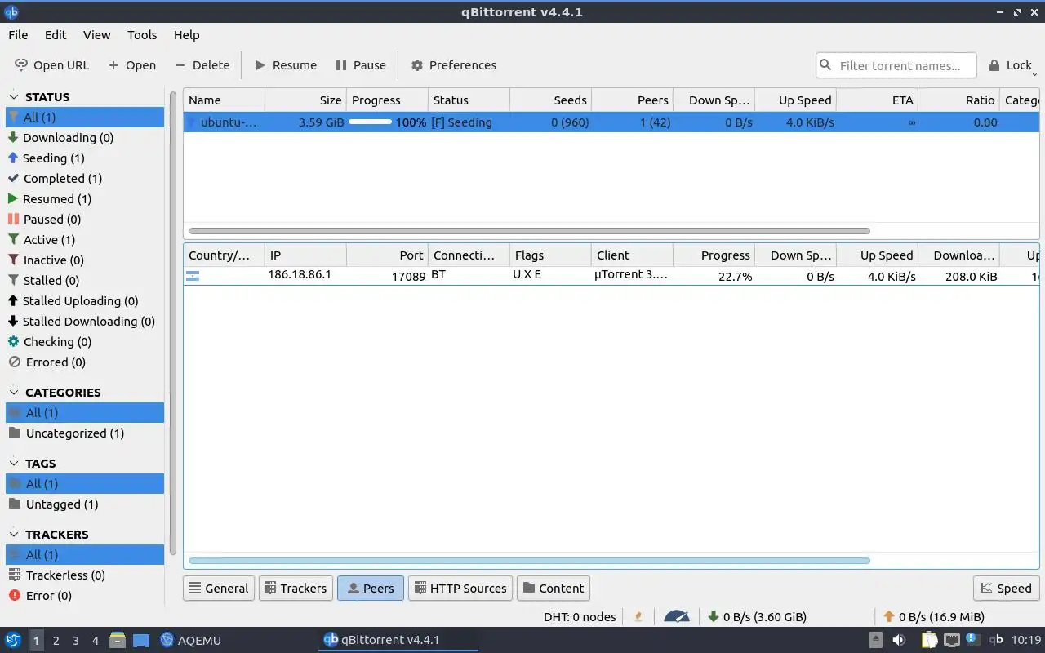Switch to the Trackers tab
The height and width of the screenshot is (653, 1045).
coord(295,588)
